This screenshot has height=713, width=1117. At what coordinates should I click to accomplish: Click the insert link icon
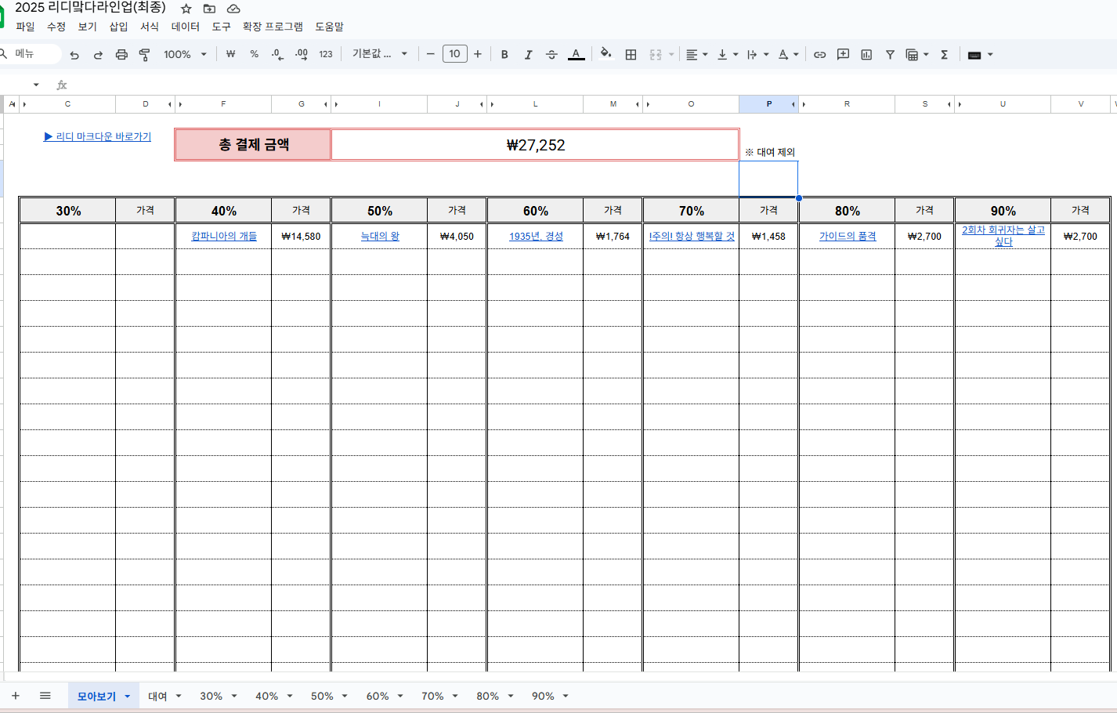coord(819,55)
